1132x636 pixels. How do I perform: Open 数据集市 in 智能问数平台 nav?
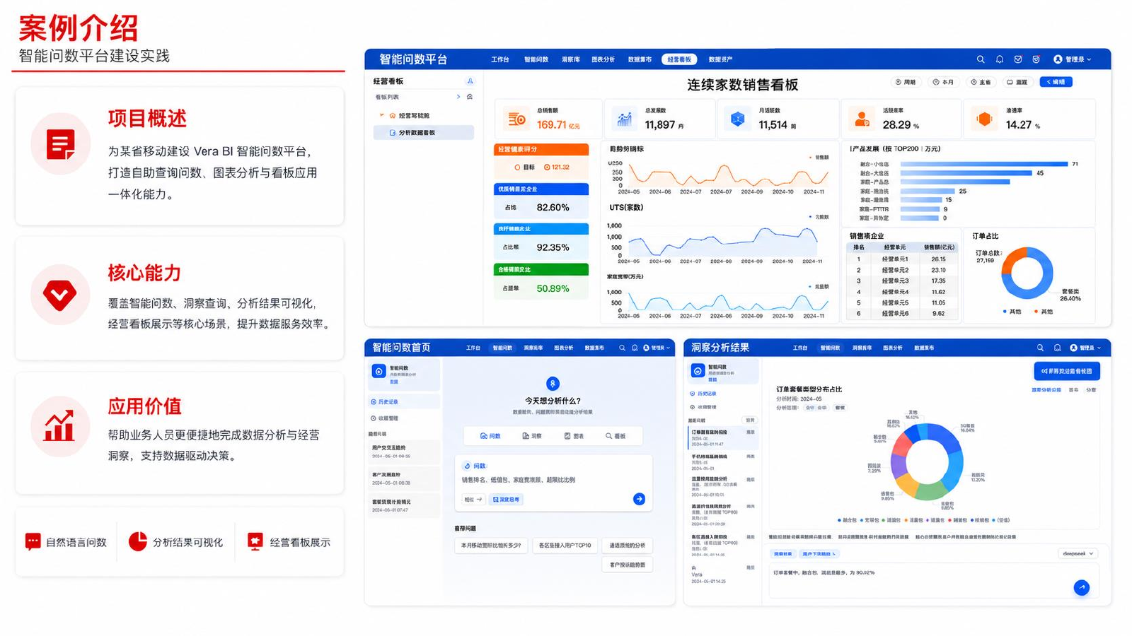640,59
